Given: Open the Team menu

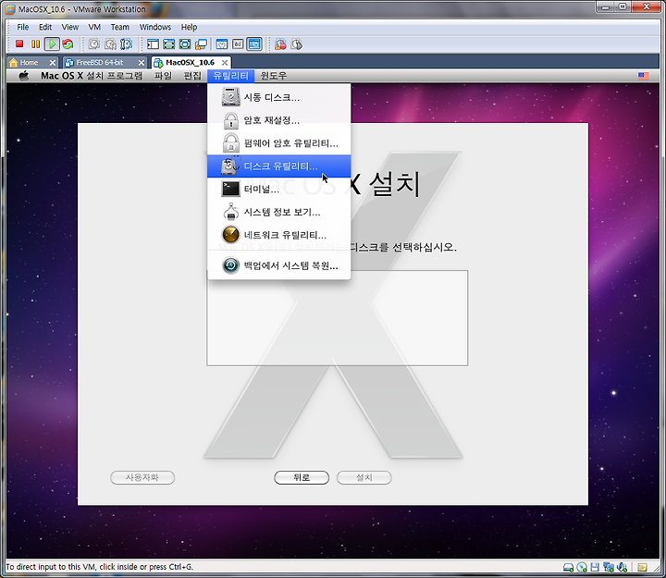Looking at the screenshot, I should coord(119,27).
